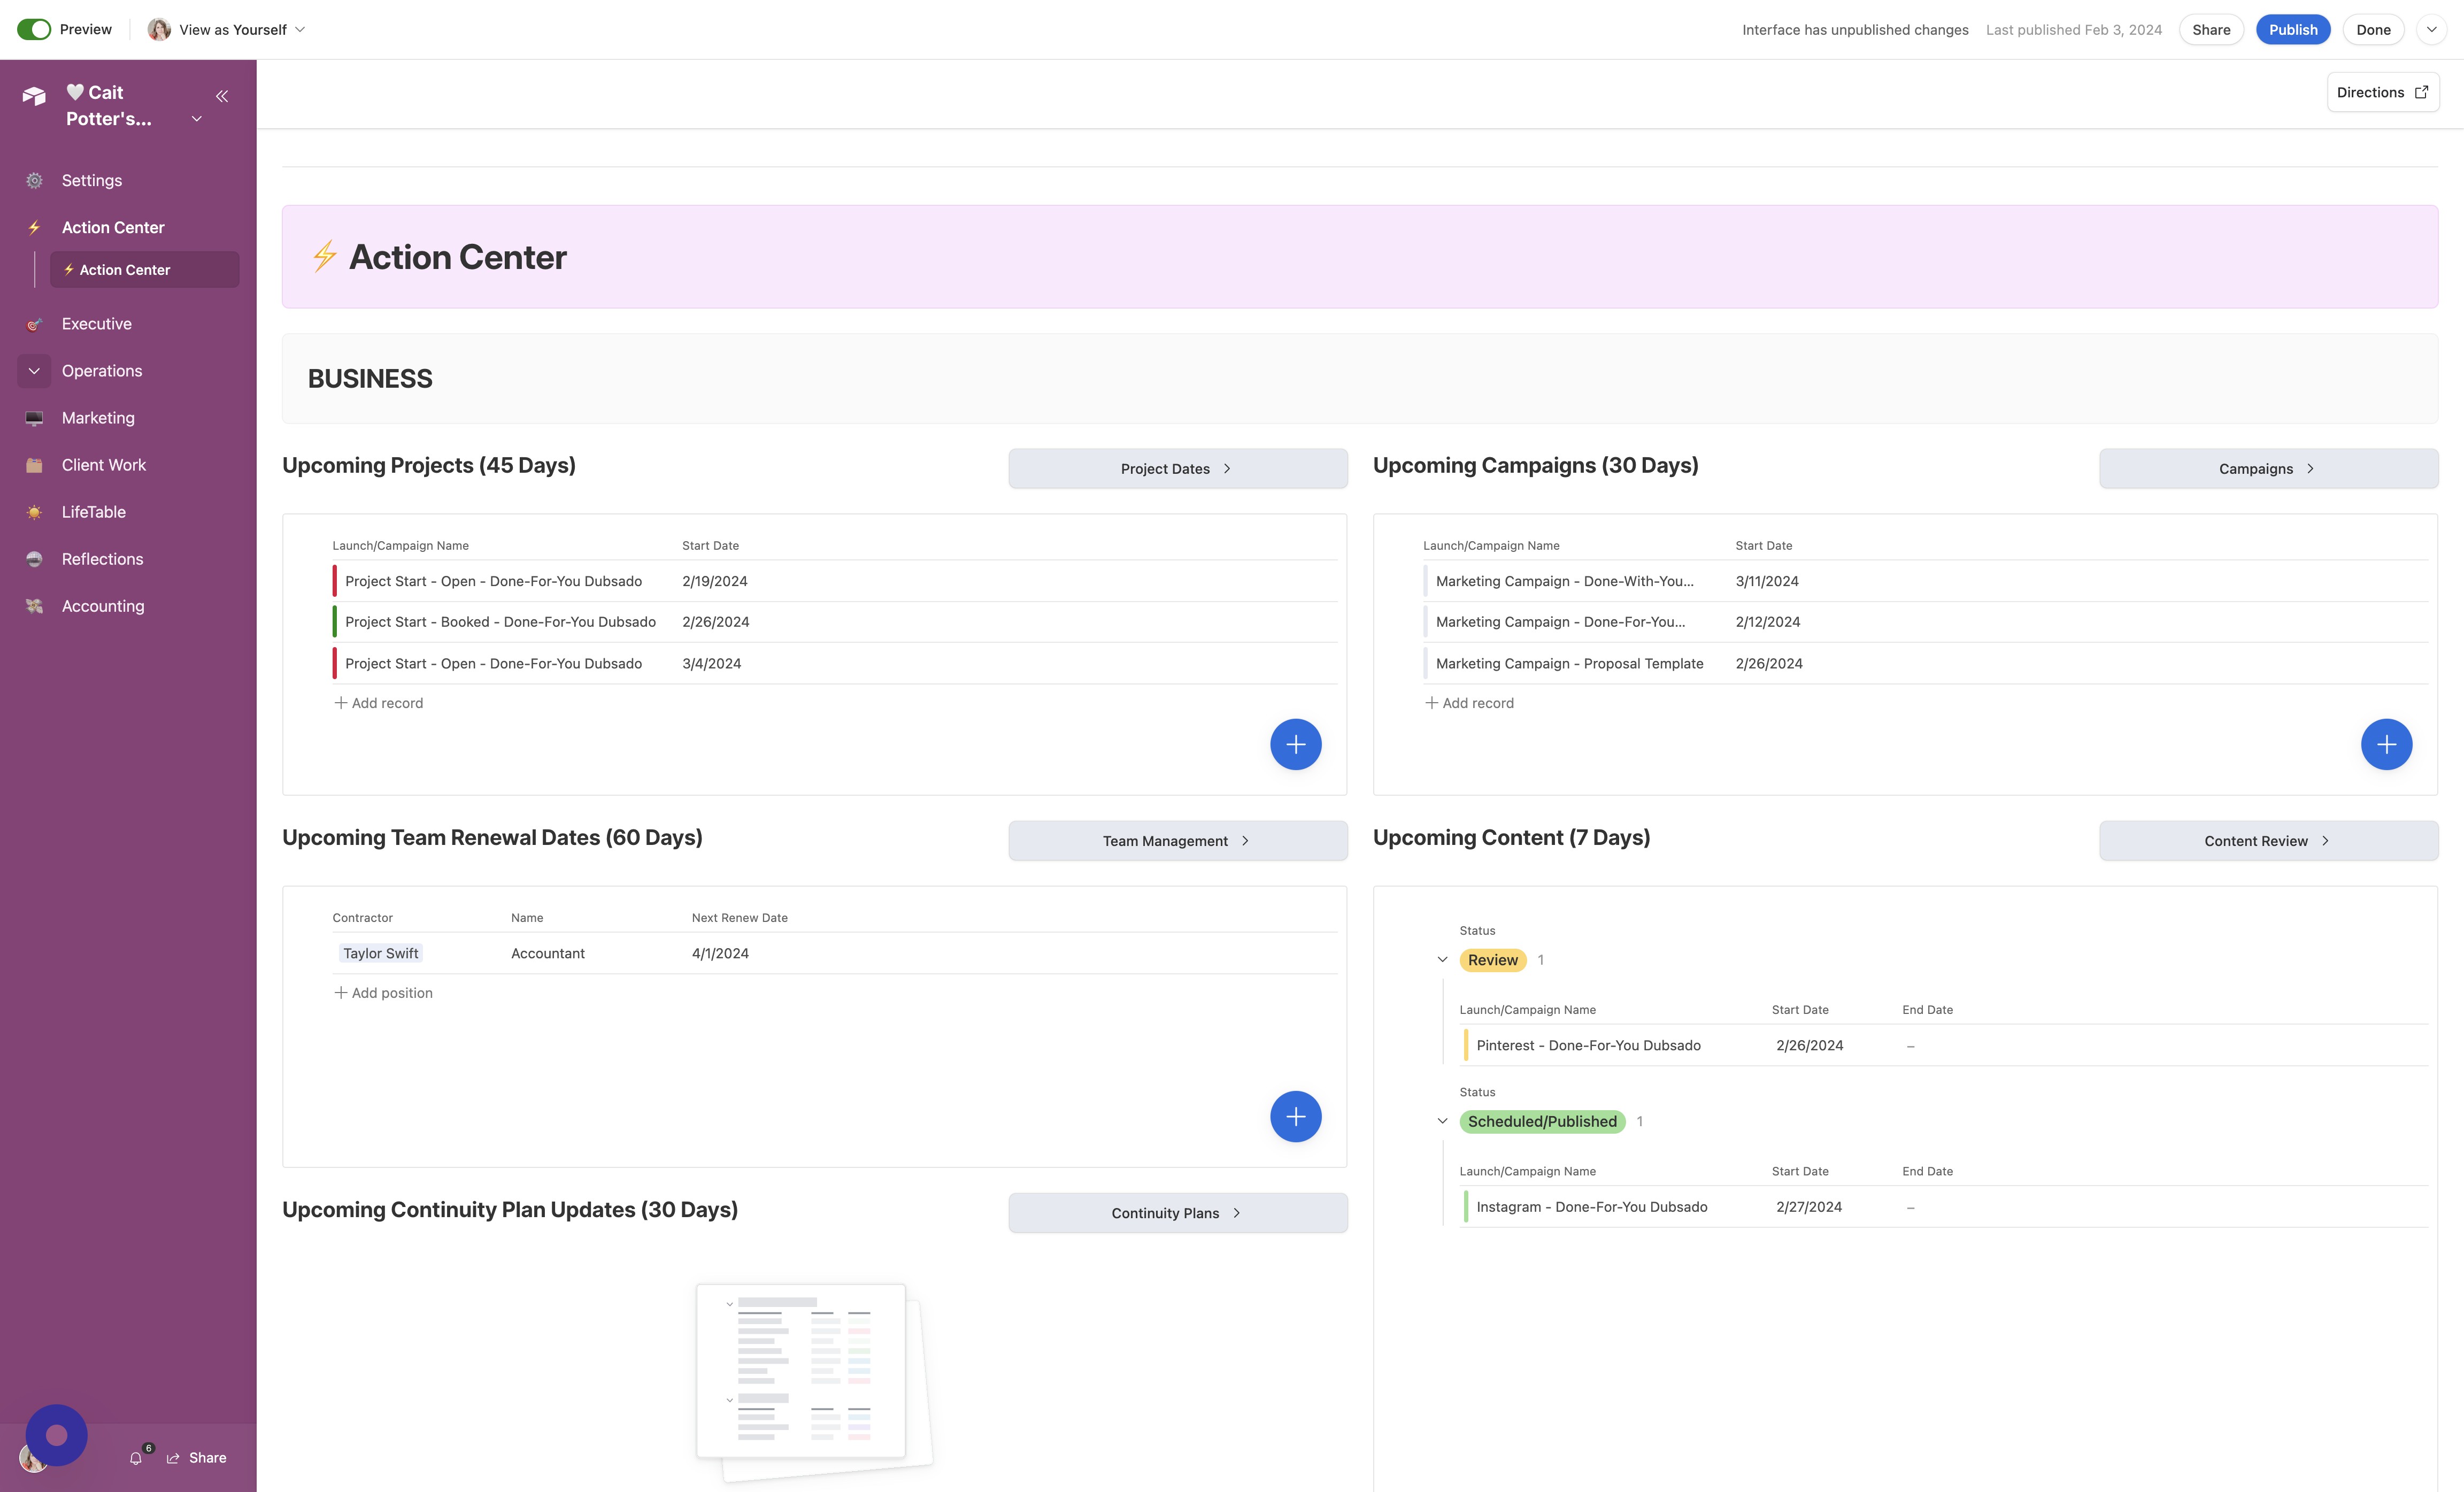Click the Settings gear icon in sidebar

[34, 181]
